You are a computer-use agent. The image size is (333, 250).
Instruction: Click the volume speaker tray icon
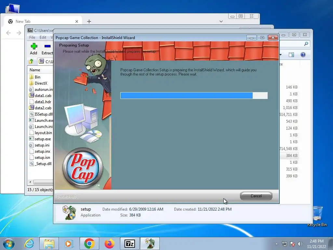[300, 244]
